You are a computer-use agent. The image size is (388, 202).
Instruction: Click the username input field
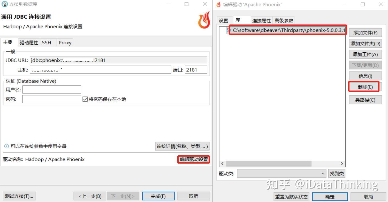pos(52,90)
